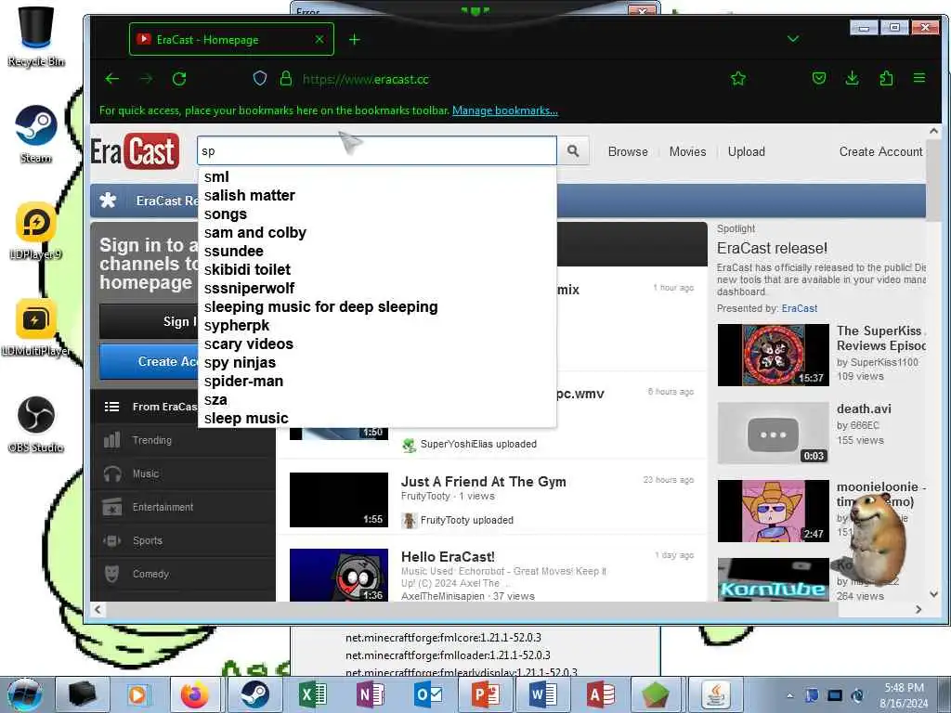
Task: Click the EraCast logo
Action: 136,151
